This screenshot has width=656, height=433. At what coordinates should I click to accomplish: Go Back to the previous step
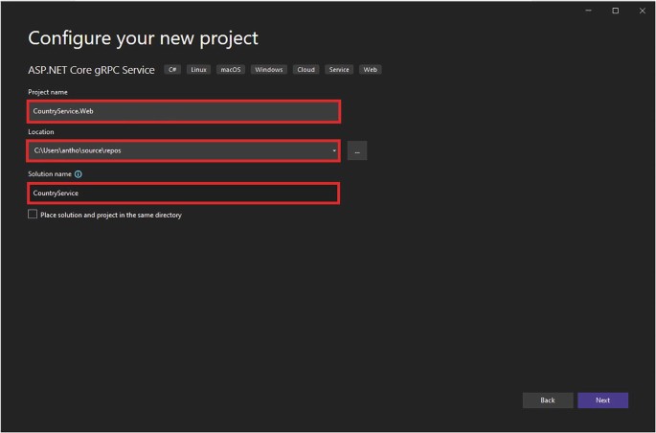pyautogui.click(x=548, y=399)
